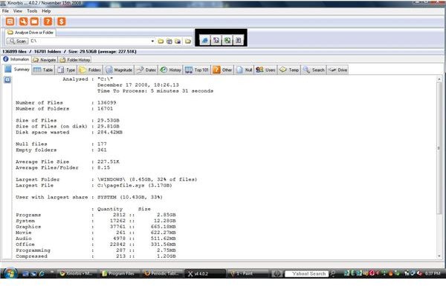446x286 pixels.
Task: Click the summary vertical scrollbar down arrow
Action: pyautogui.click(x=439, y=256)
